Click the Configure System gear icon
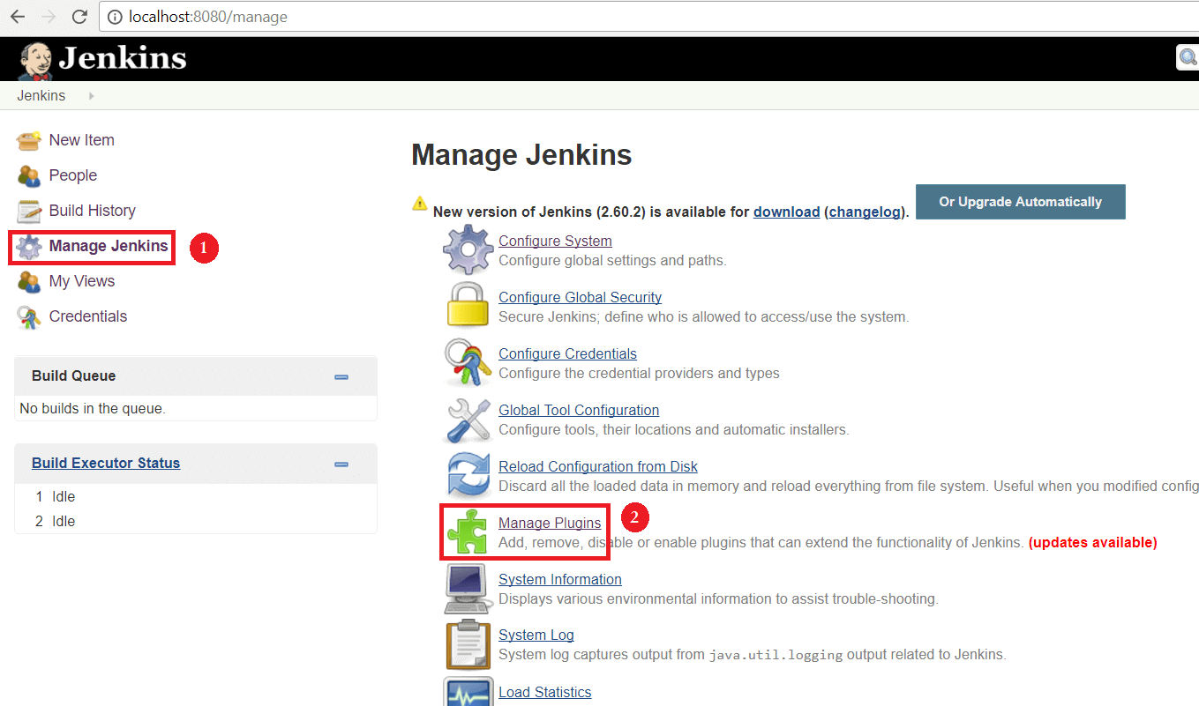1199x706 pixels. (468, 249)
